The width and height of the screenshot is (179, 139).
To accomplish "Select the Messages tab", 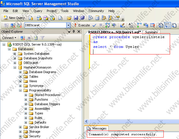I will click(x=97, y=128).
